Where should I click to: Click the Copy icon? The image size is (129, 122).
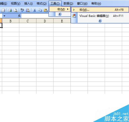(40, 10)
